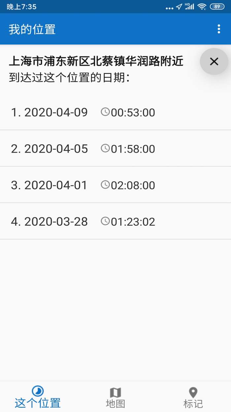Tap the address 上海市浦东新区北蔡镇华润路附近
The height and width of the screenshot is (412, 231).
96,61
